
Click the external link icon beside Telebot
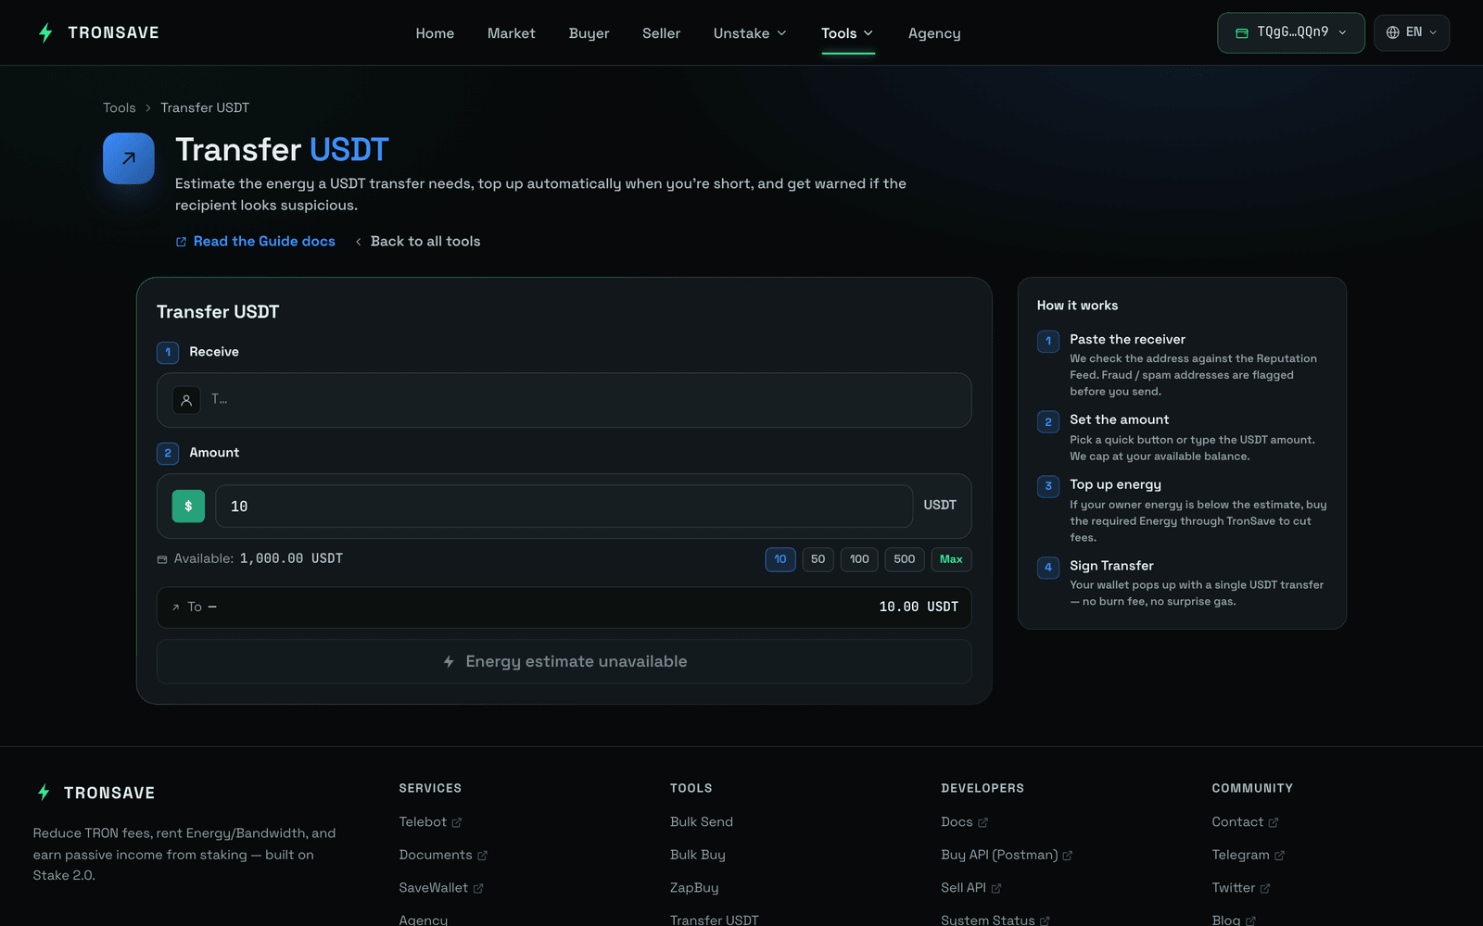pyautogui.click(x=456, y=822)
